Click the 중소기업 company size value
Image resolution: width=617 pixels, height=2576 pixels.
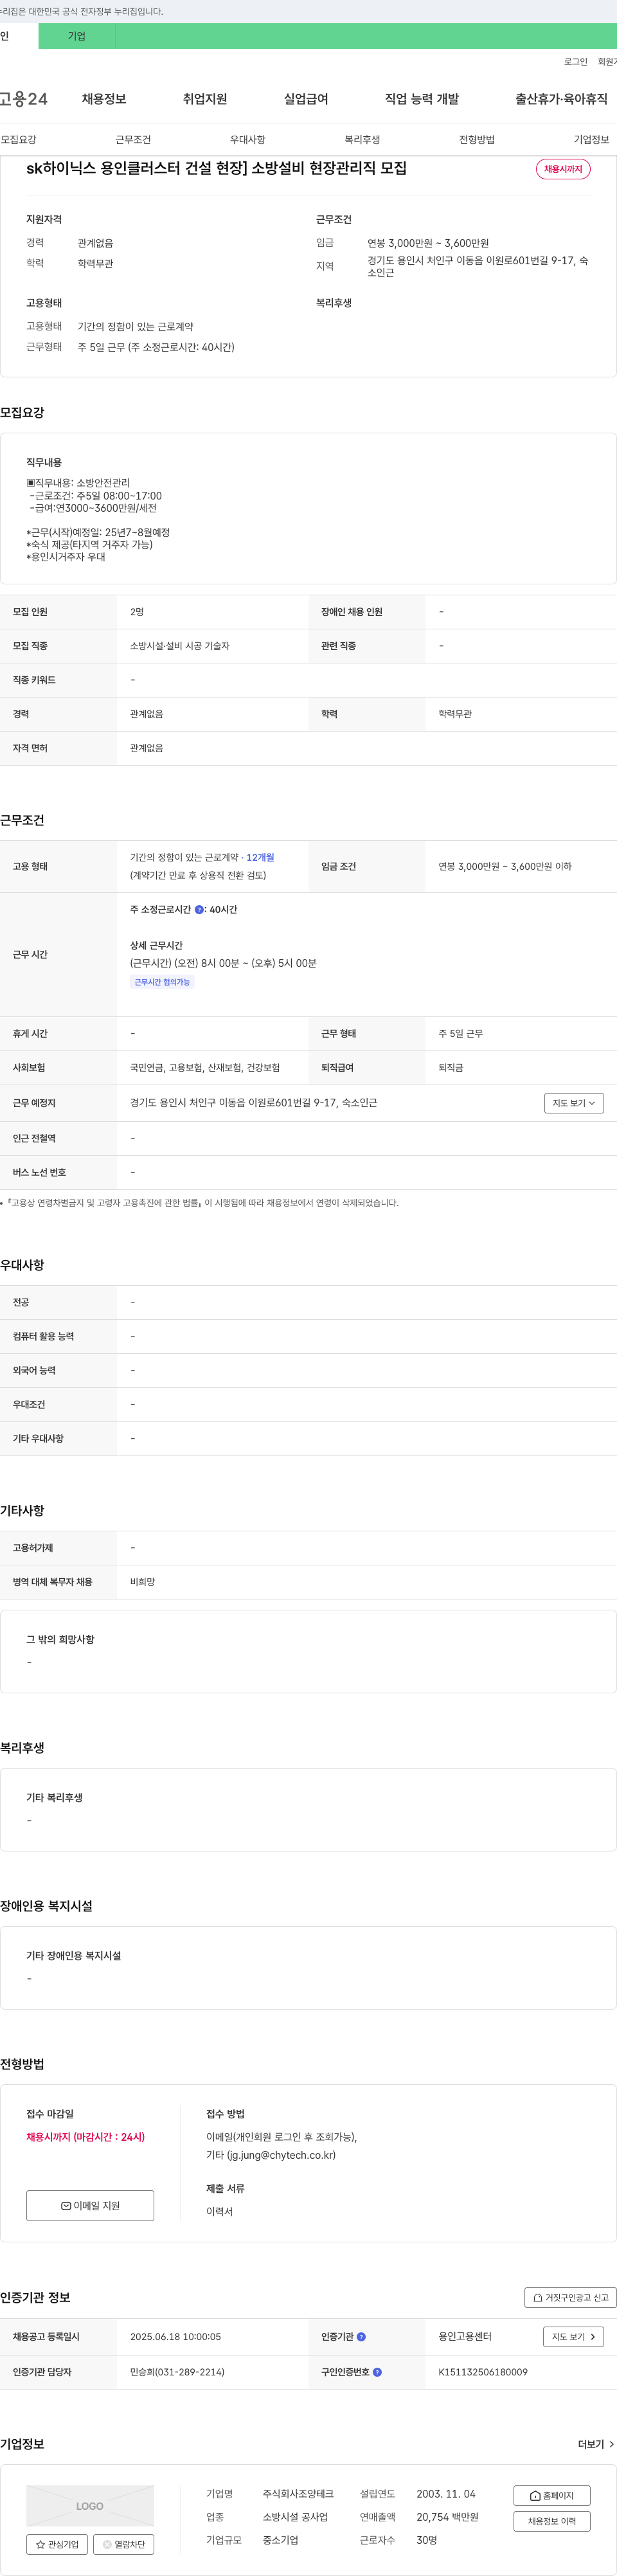tap(280, 2539)
